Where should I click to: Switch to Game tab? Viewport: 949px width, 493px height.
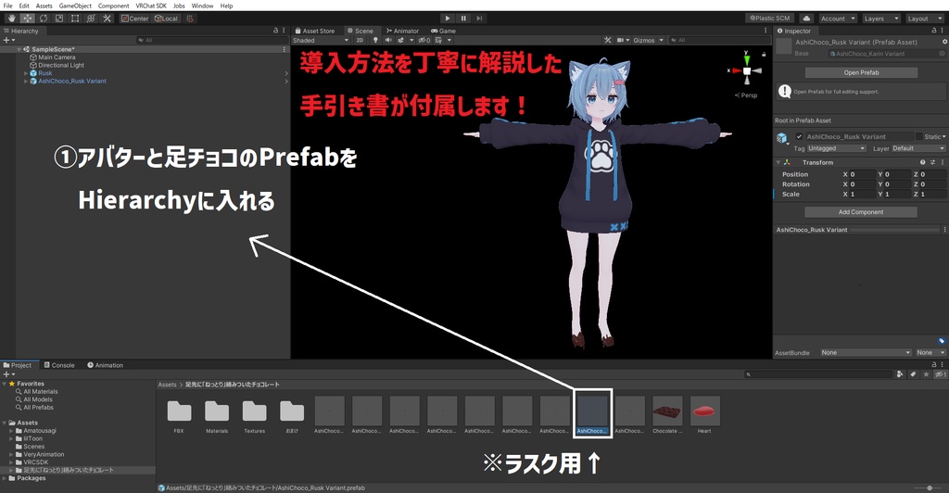click(x=443, y=31)
